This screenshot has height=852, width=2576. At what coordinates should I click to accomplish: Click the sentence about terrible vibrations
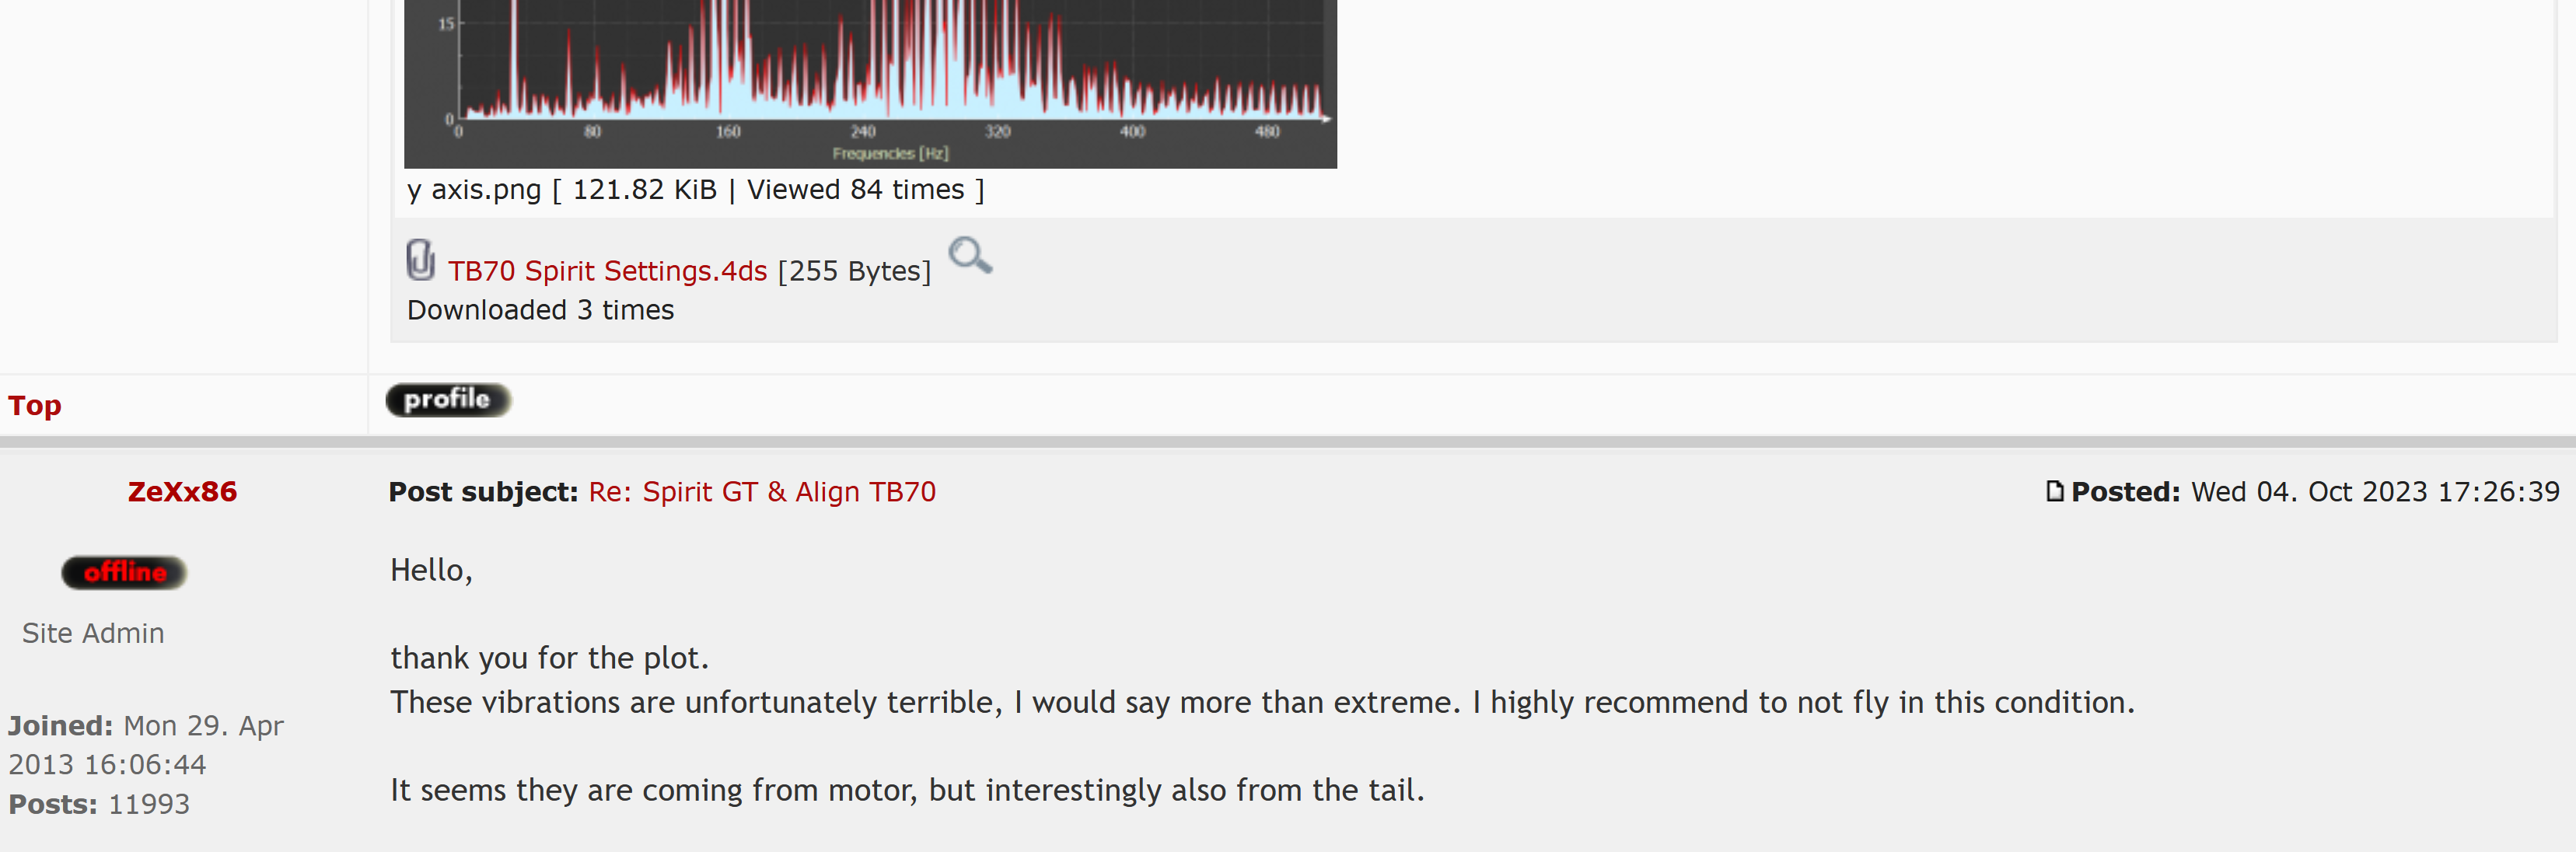1262,702
